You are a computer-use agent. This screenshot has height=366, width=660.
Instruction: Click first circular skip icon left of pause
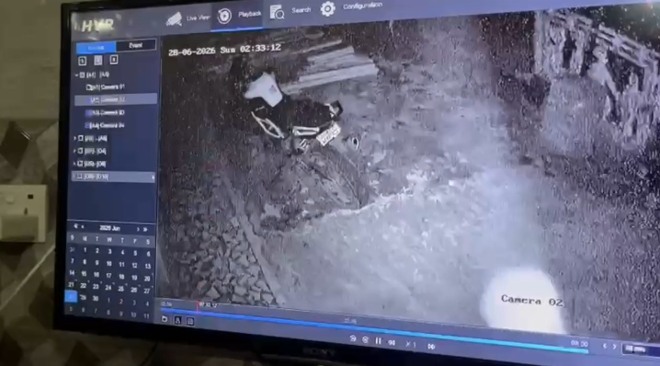coord(353,338)
